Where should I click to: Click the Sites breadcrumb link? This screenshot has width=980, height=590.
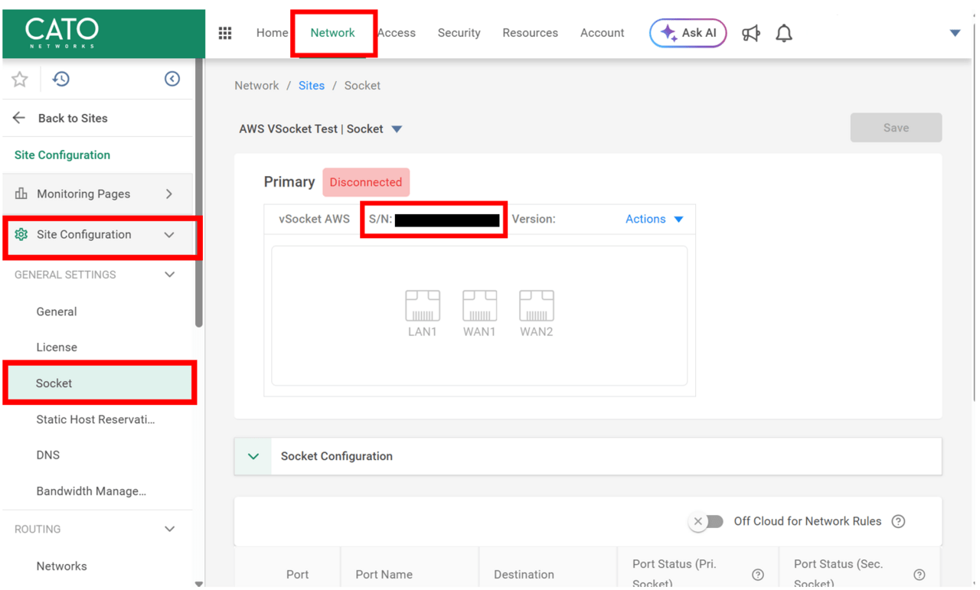(x=311, y=86)
